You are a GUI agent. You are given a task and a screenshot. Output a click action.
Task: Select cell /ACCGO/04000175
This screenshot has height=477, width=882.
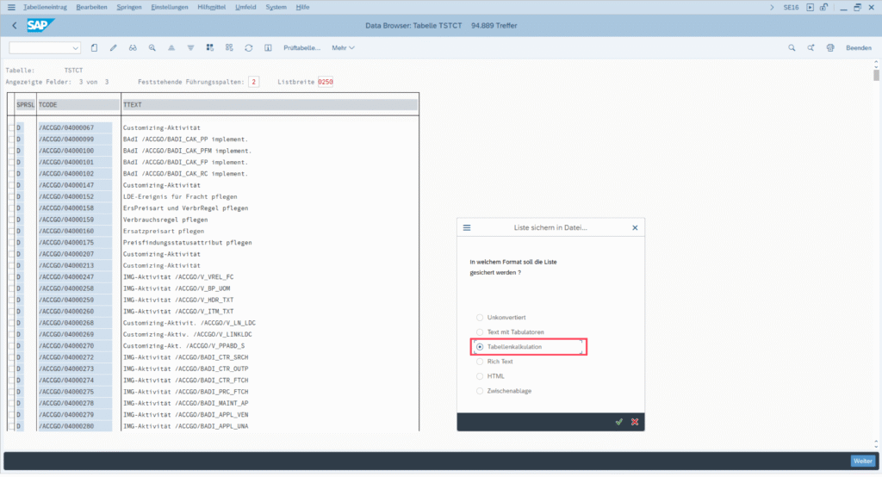point(75,243)
